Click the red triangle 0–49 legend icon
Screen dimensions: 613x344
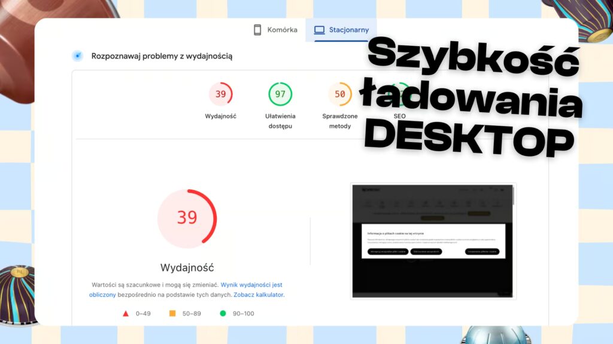(x=125, y=313)
